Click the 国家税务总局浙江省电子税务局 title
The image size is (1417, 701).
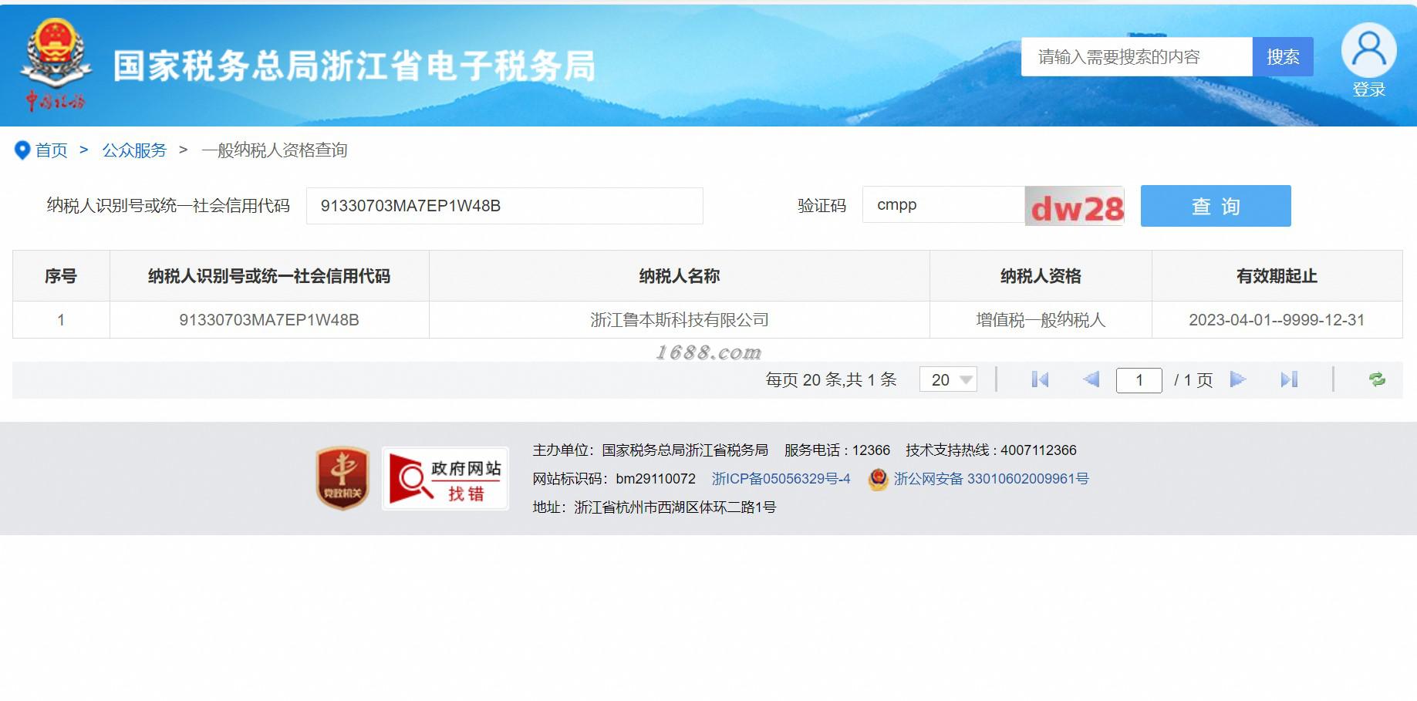pyautogui.click(x=354, y=66)
